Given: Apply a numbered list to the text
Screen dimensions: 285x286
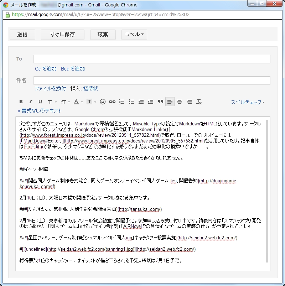Looking at the screenshot, I should (121, 102).
